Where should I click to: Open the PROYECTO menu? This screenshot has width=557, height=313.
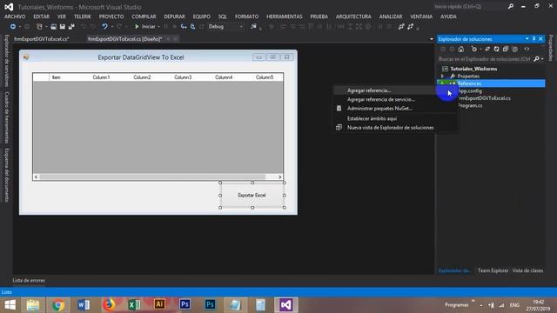111,17
